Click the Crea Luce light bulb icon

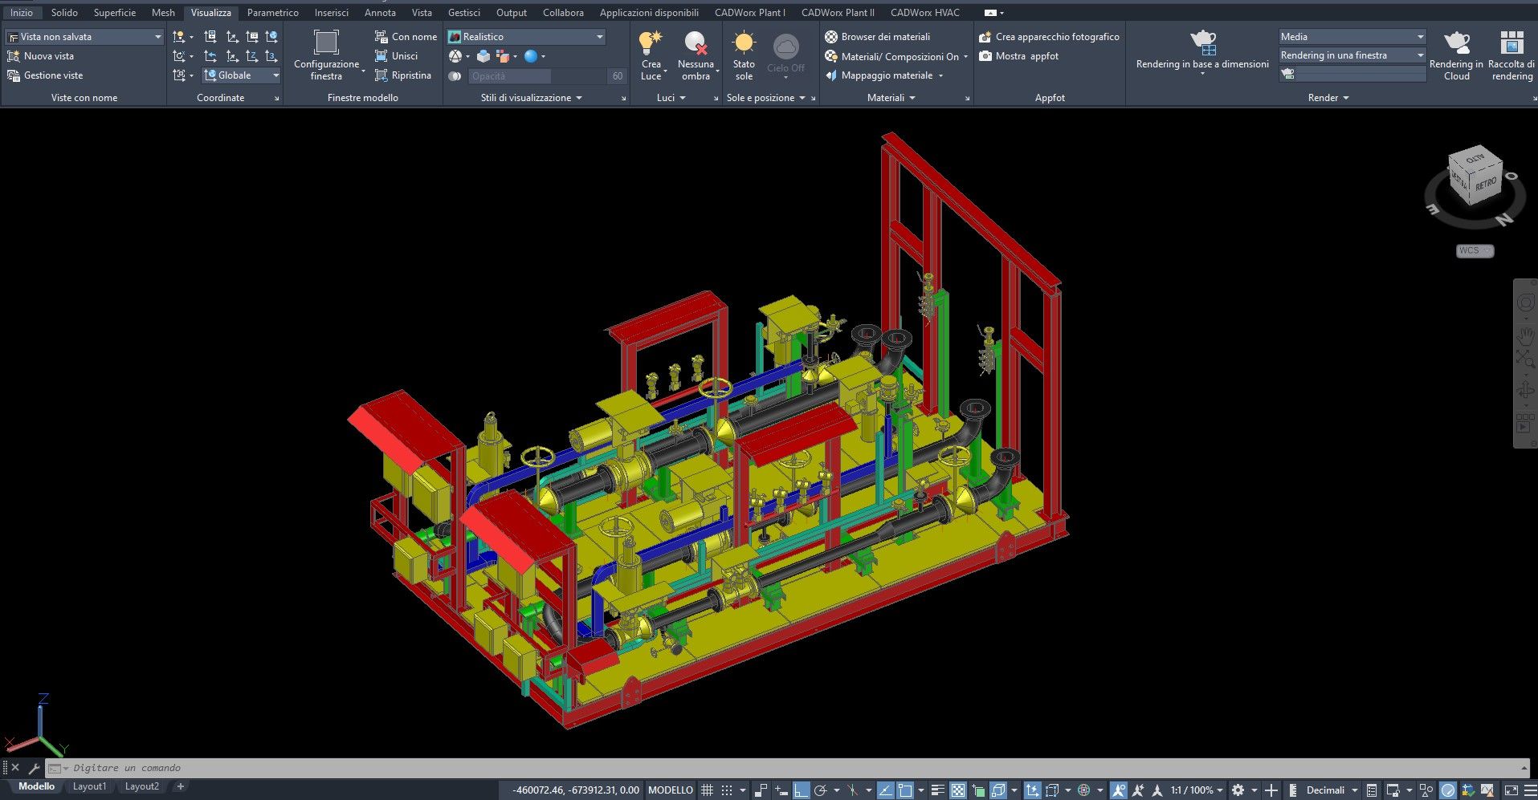(x=651, y=43)
